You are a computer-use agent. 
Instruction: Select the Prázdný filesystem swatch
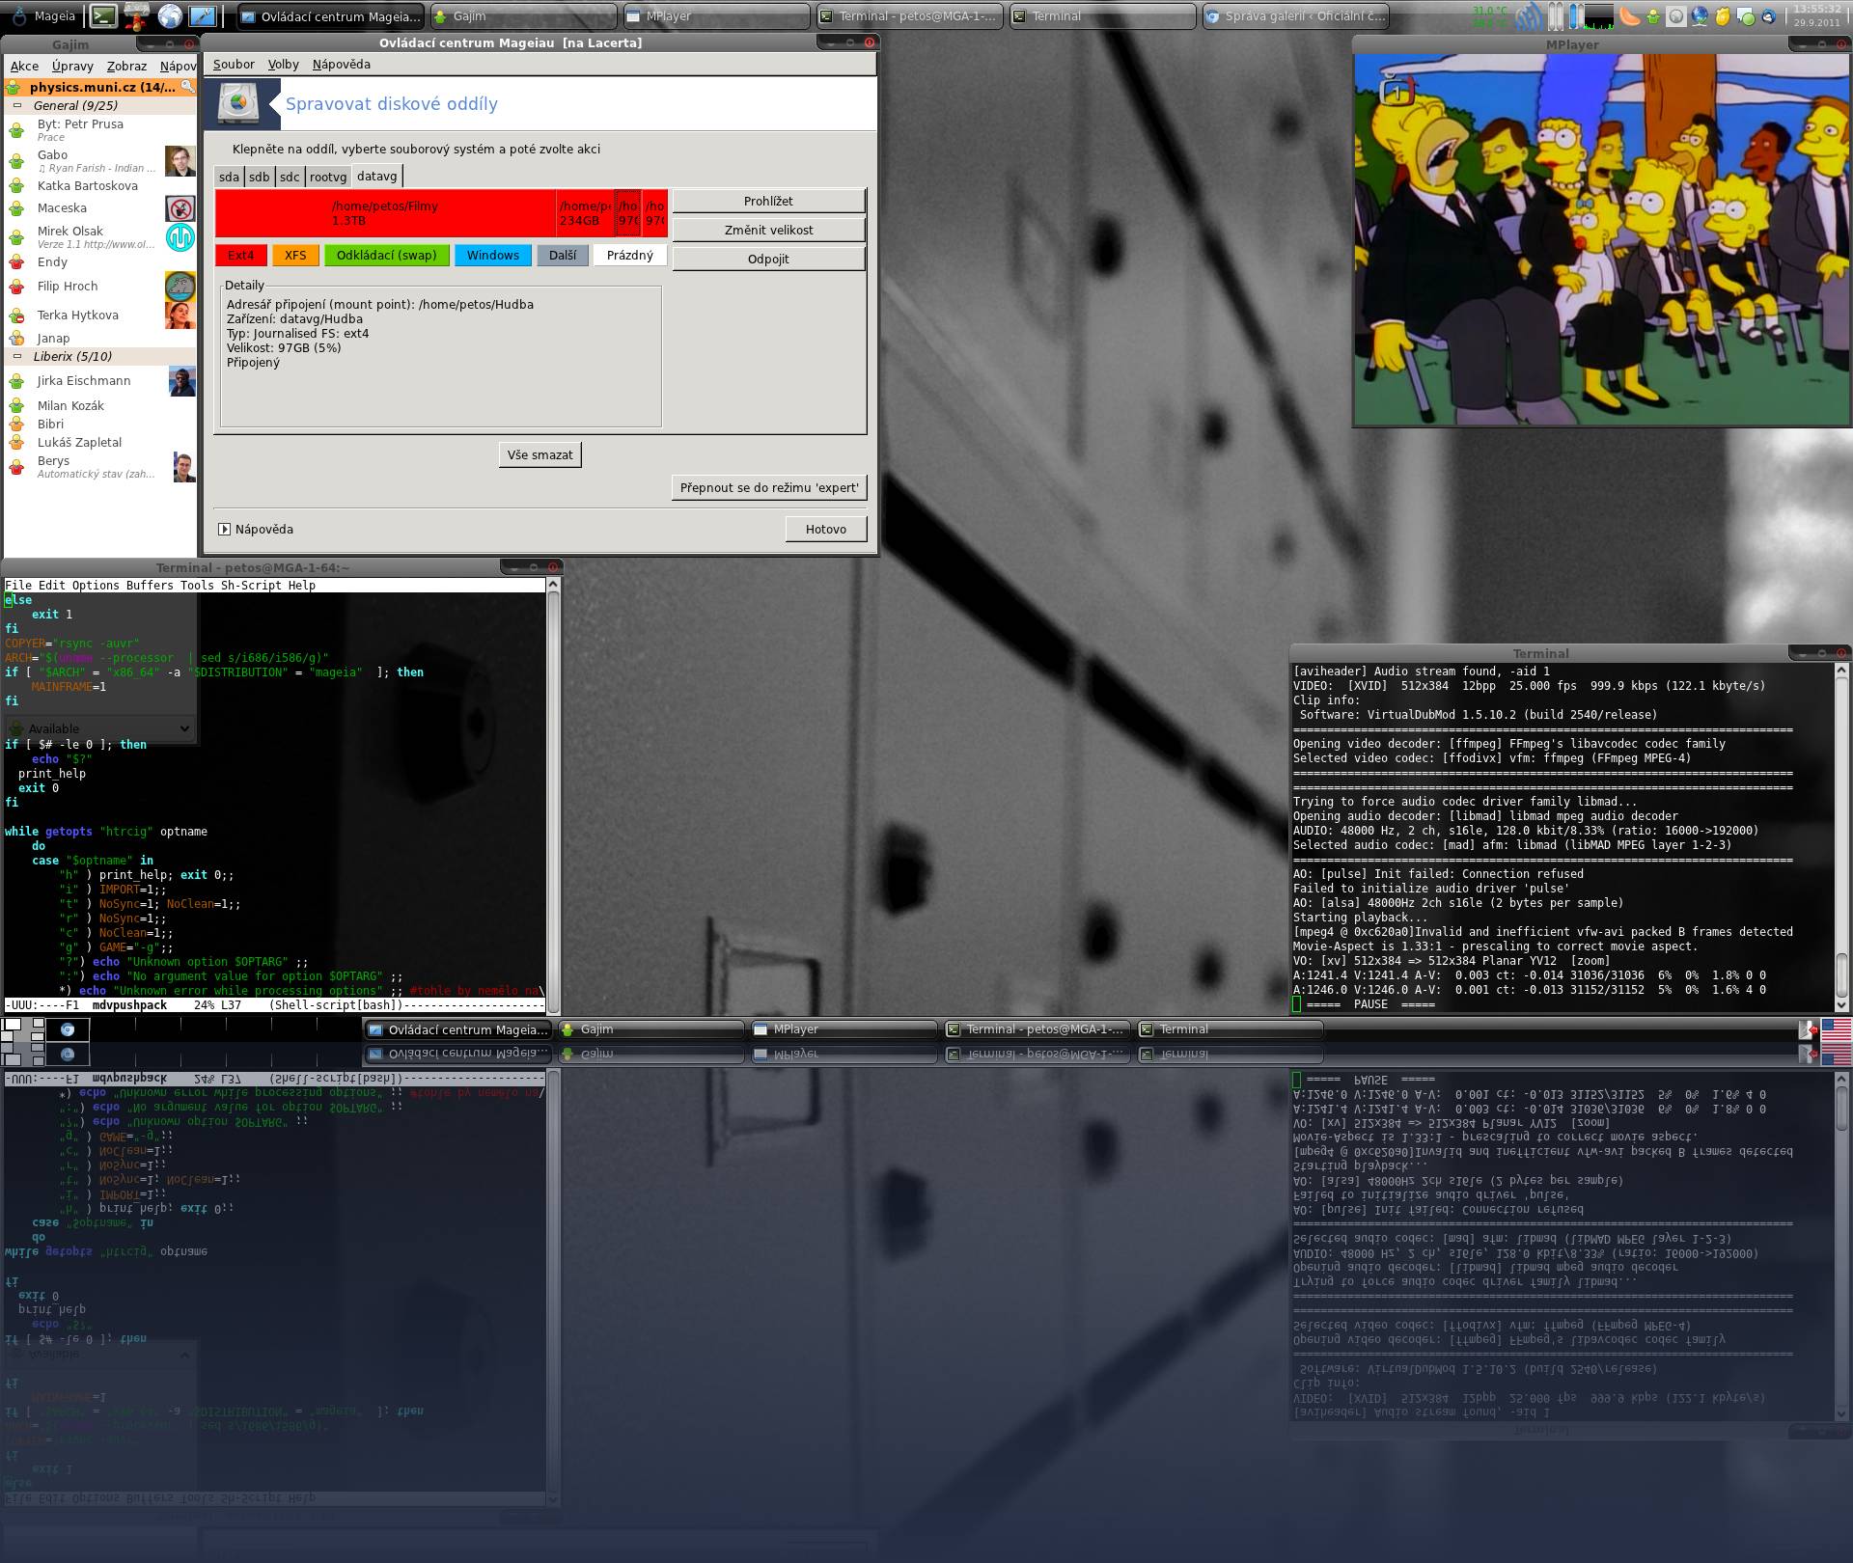(630, 256)
